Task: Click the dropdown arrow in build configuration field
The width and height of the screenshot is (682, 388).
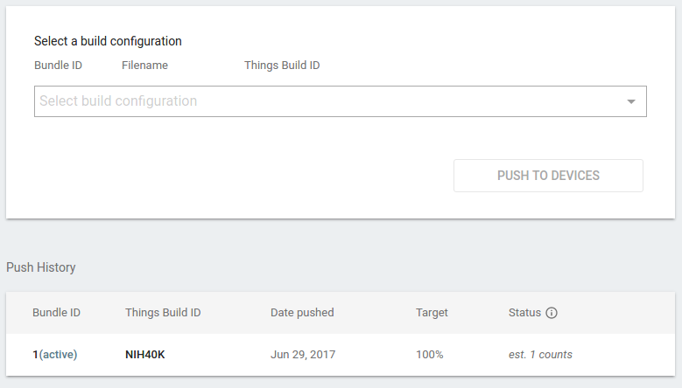Action: pyautogui.click(x=631, y=101)
